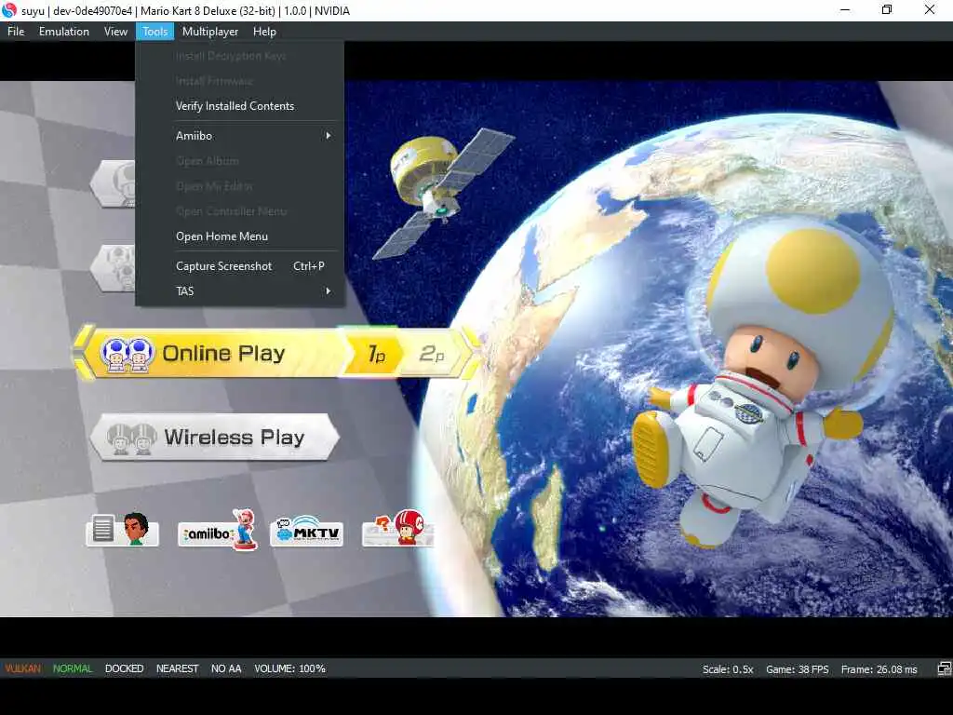Choose Open Home Menu entry
The image size is (953, 715).
click(239, 236)
